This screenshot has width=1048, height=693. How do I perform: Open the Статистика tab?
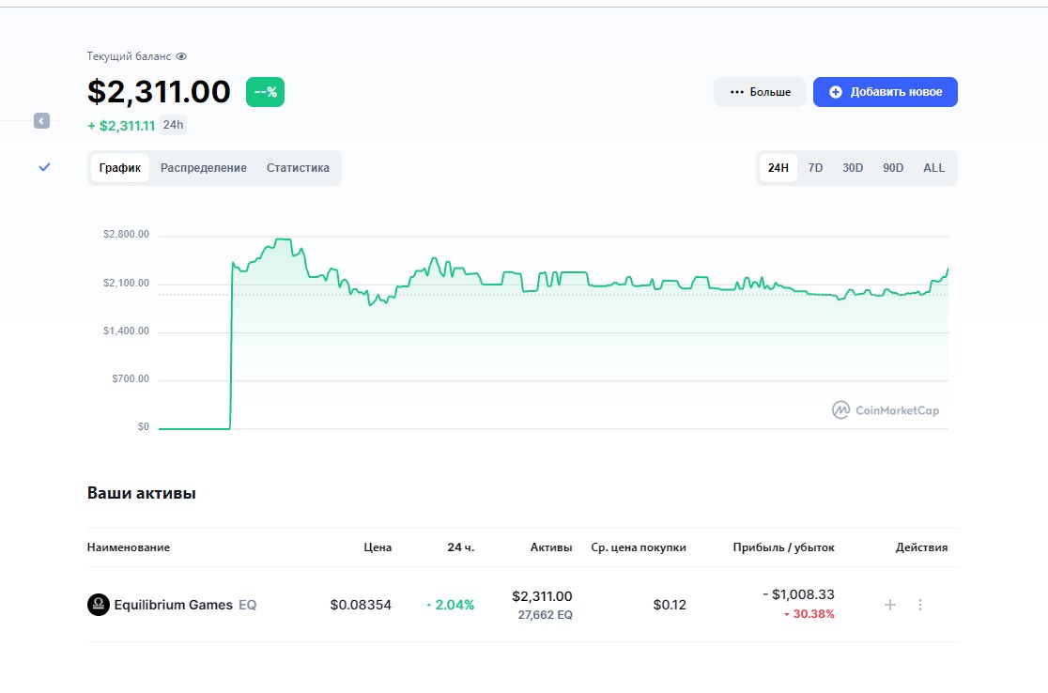coord(298,168)
